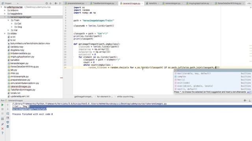252x141 pixels.
Task: Click the pause output icon in Run panel
Action: [x=2, y=114]
